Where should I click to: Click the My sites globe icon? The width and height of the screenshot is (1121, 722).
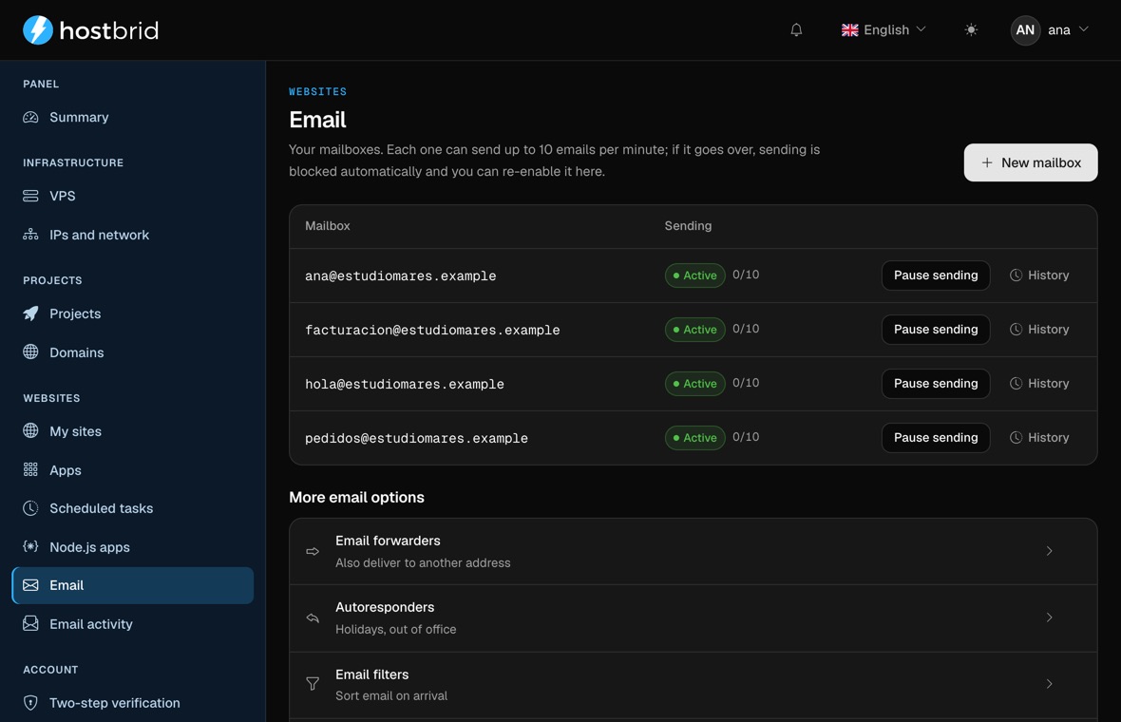tap(30, 430)
